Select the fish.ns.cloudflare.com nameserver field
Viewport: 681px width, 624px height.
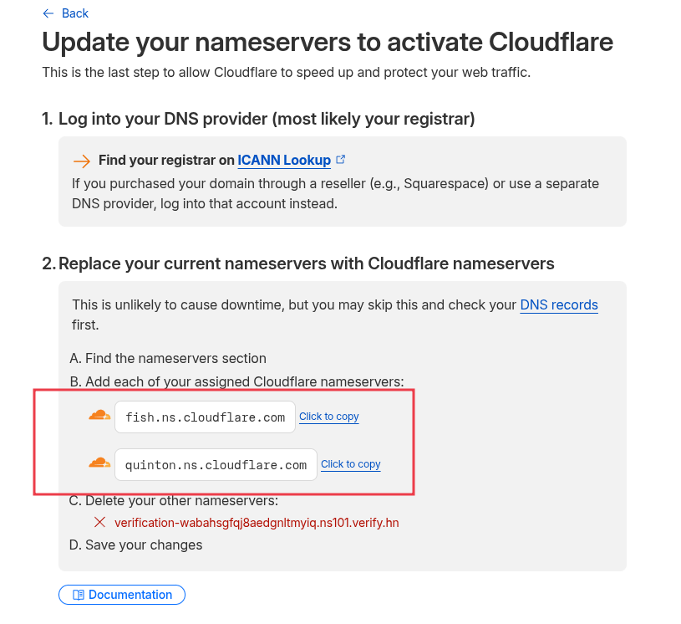pos(205,417)
